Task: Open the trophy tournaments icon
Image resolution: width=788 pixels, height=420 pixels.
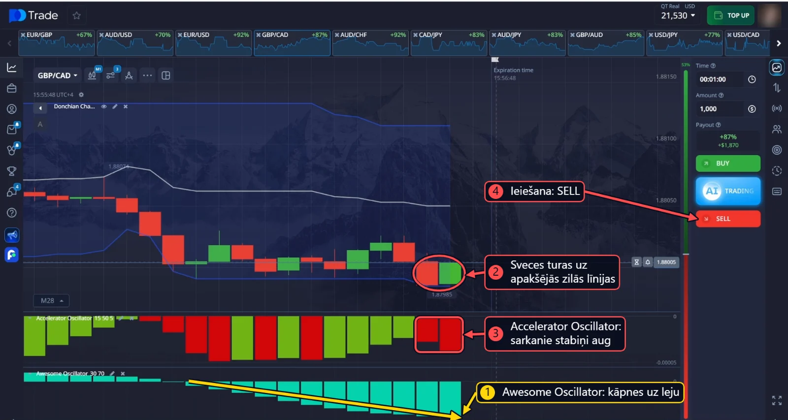Action: (12, 171)
